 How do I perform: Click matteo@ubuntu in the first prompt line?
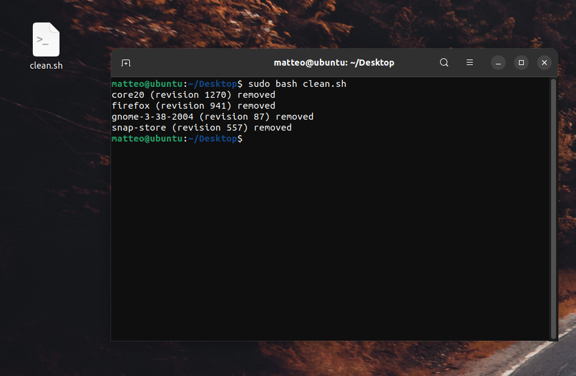(147, 84)
